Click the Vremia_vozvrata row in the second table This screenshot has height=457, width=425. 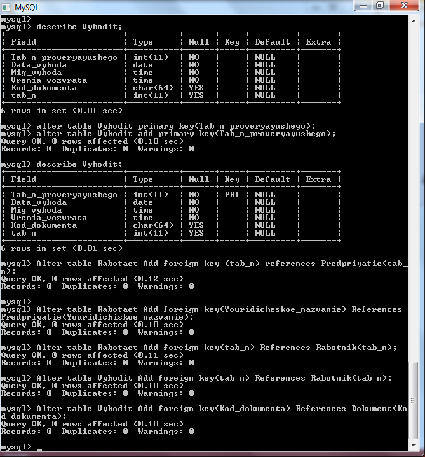coord(171,218)
